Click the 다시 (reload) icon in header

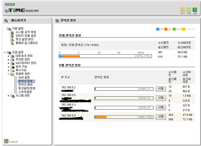pos(183,10)
